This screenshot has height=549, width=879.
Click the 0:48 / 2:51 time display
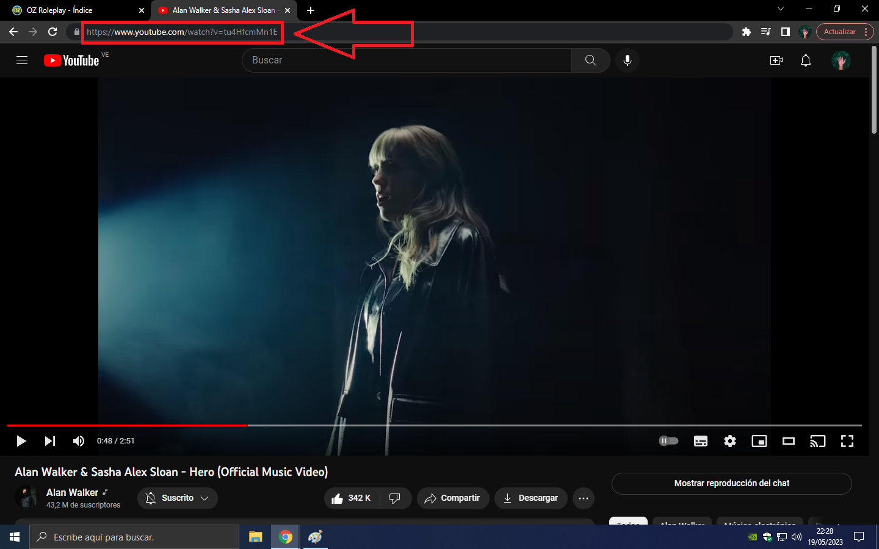tap(116, 441)
